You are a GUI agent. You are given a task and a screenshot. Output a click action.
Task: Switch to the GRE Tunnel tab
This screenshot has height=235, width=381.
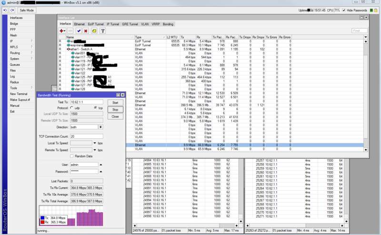tap(130, 24)
